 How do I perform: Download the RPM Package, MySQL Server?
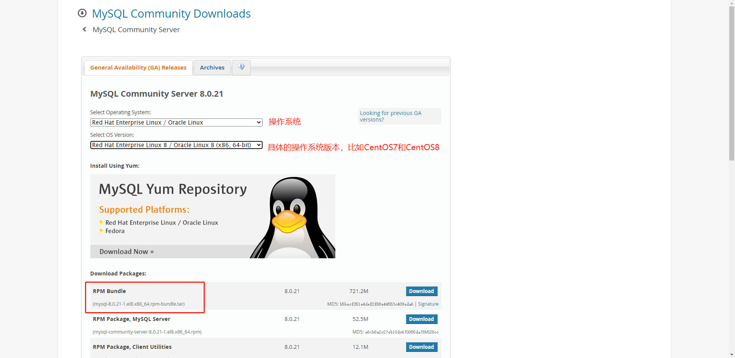[421, 319]
